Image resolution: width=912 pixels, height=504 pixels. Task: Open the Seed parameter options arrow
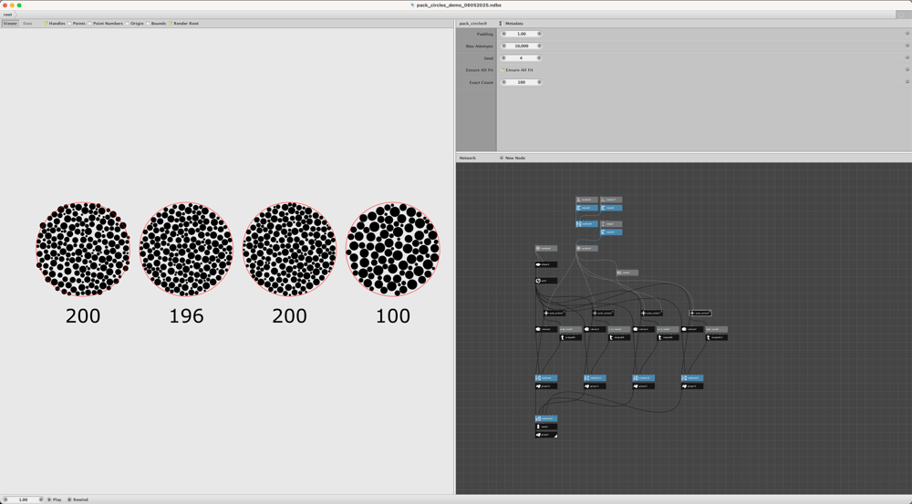tap(907, 58)
